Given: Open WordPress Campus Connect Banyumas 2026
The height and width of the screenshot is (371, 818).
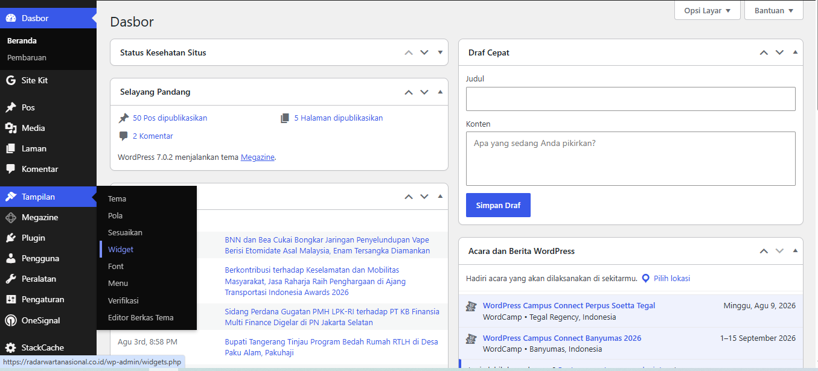Looking at the screenshot, I should [x=562, y=338].
